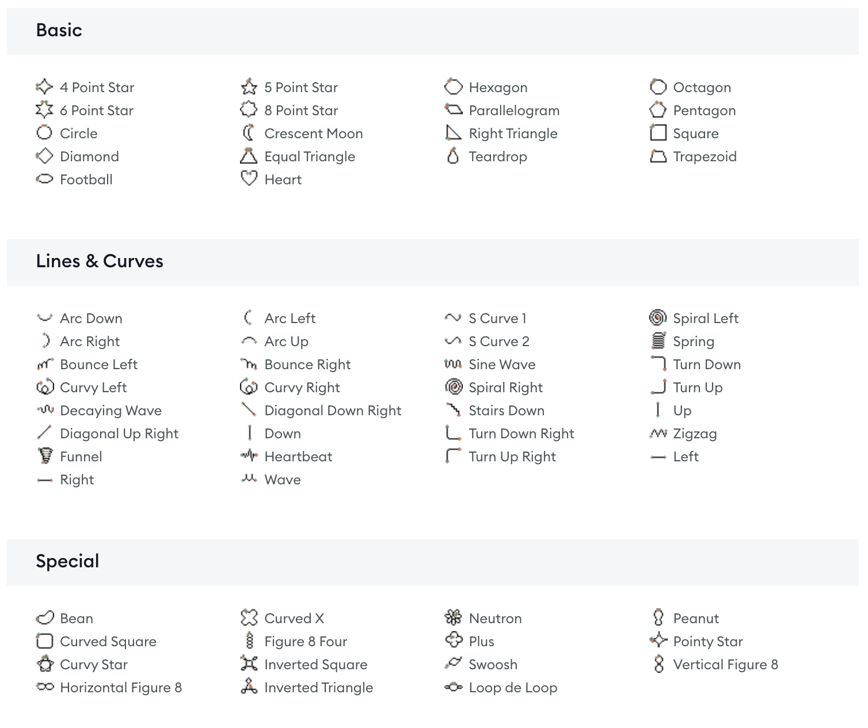Click the Horizontal Figure 8 label

[x=121, y=688]
